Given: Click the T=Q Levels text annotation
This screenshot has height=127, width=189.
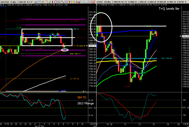Looking at the screenshot, I should [x=169, y=9].
